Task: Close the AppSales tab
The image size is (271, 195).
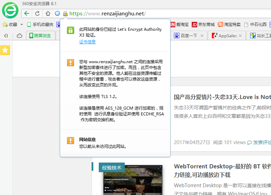Action: pos(240,36)
